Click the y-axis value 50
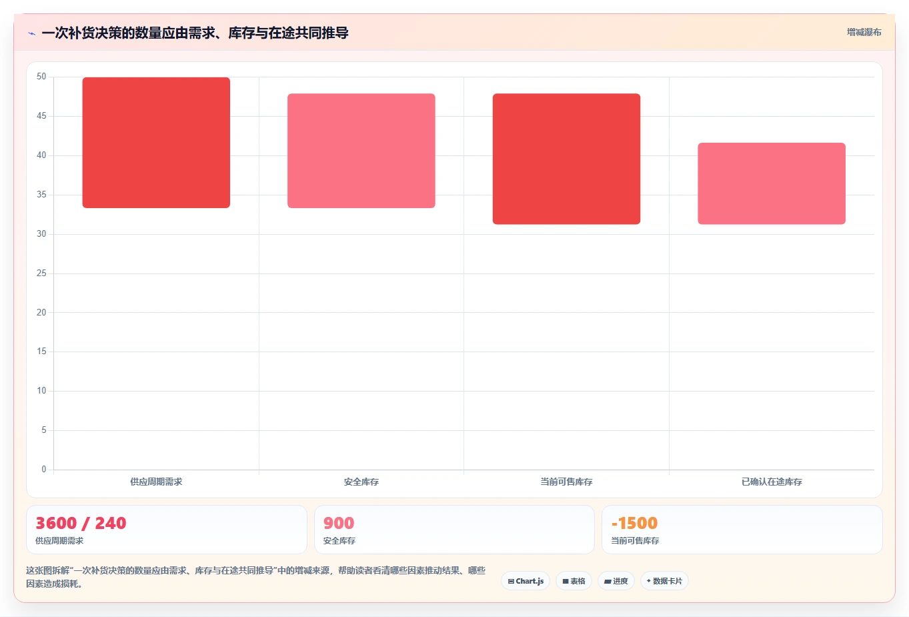Viewport: 909px width, 617px height. point(41,77)
